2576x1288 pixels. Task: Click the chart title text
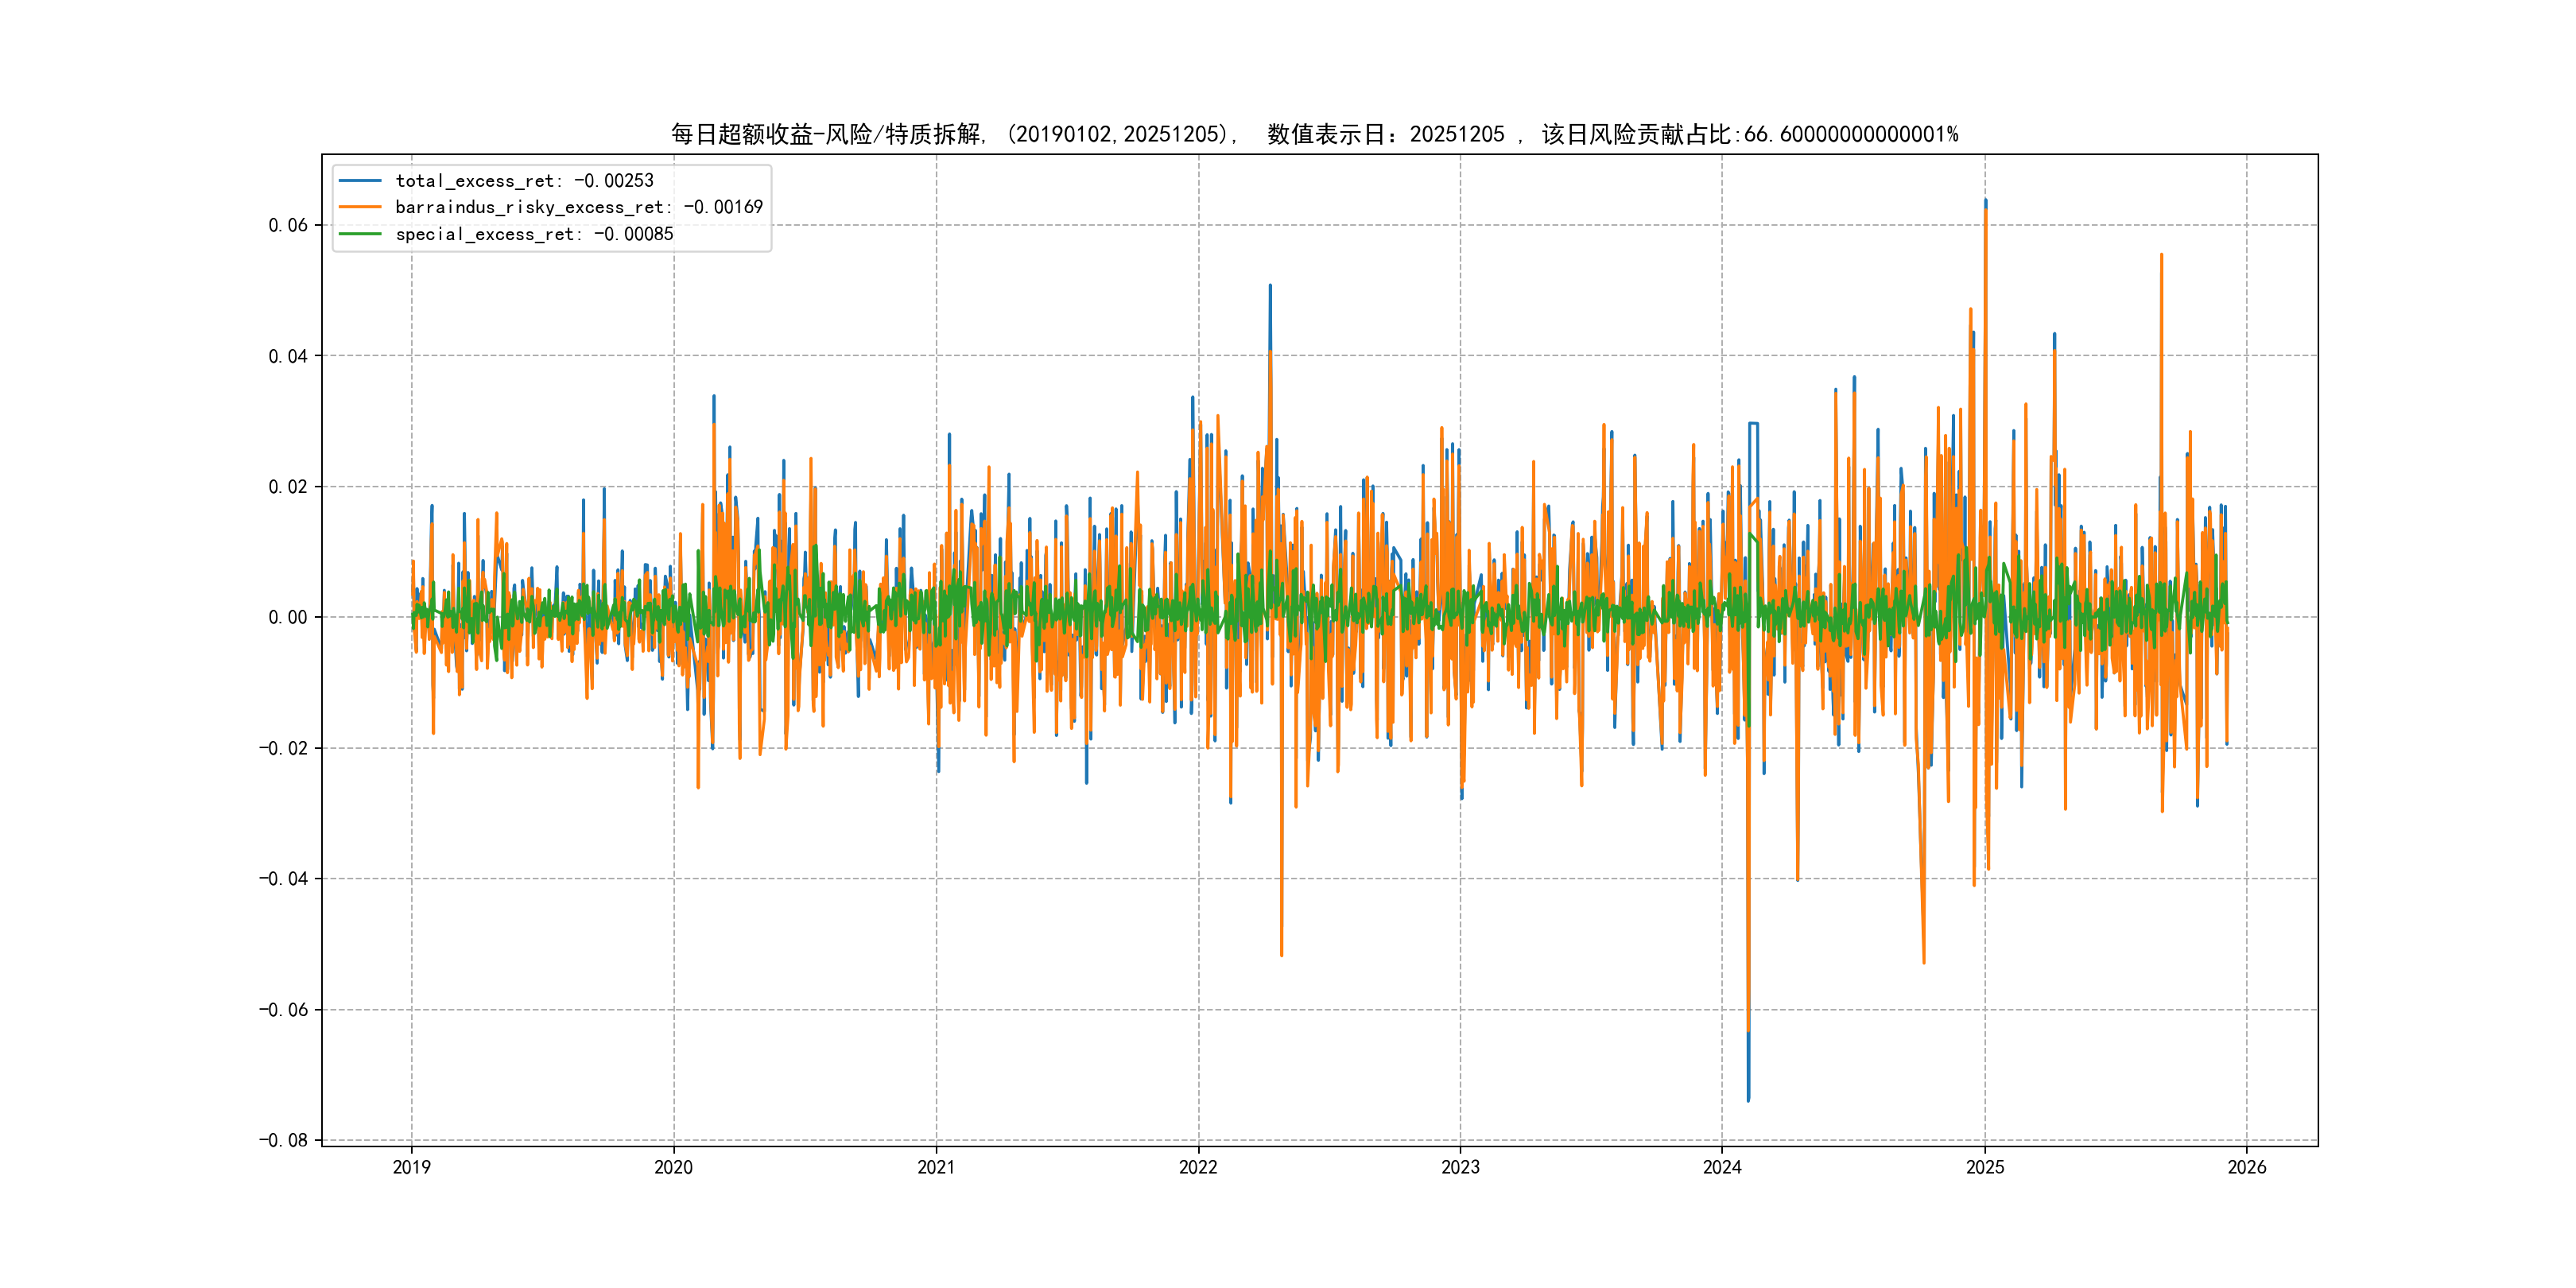click(1314, 134)
